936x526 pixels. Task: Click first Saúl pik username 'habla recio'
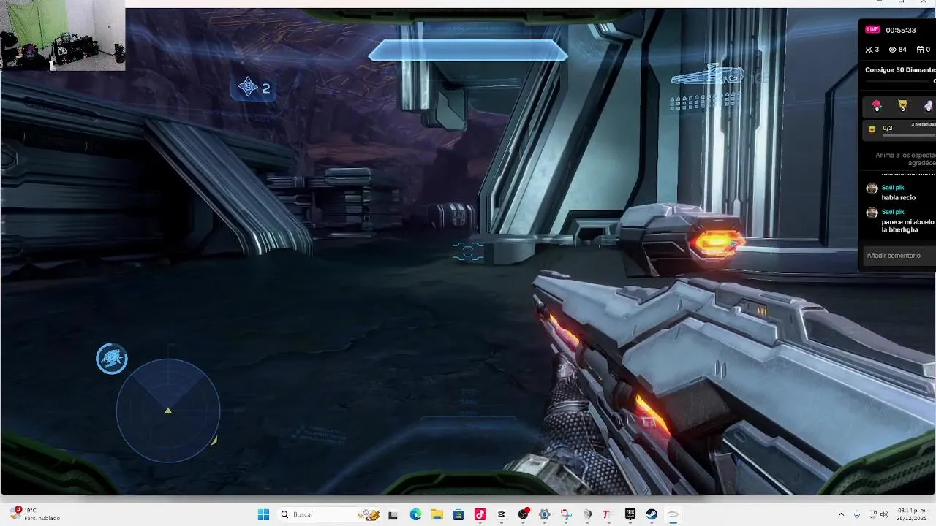point(893,188)
